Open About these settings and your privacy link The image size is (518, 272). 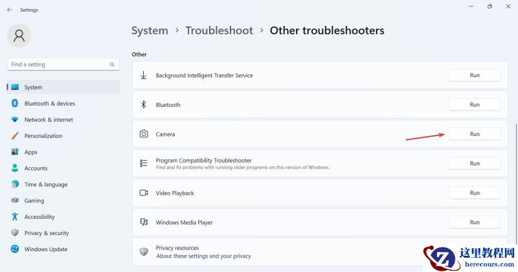pos(203,256)
